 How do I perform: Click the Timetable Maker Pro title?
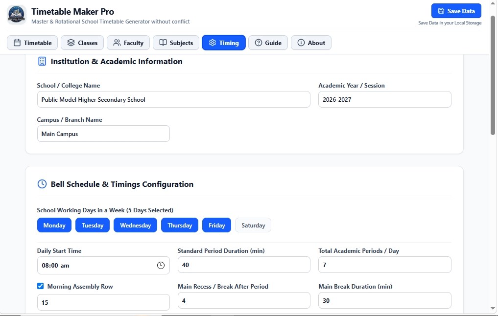[x=73, y=12]
